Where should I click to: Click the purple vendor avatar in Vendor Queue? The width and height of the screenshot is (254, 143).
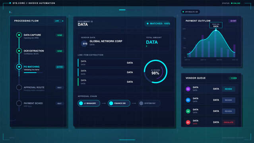coord(188,89)
